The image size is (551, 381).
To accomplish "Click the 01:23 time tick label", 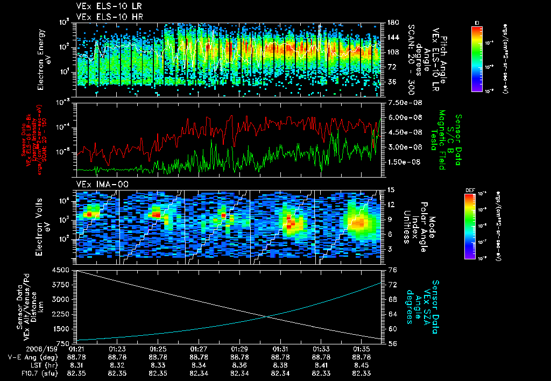I will tap(117, 349).
